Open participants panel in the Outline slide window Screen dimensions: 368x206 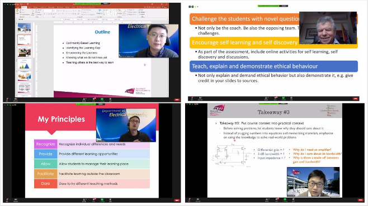click(x=84, y=99)
